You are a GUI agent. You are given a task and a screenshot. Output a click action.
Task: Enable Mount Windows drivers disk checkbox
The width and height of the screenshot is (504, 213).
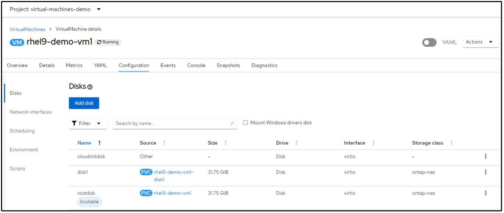point(246,123)
